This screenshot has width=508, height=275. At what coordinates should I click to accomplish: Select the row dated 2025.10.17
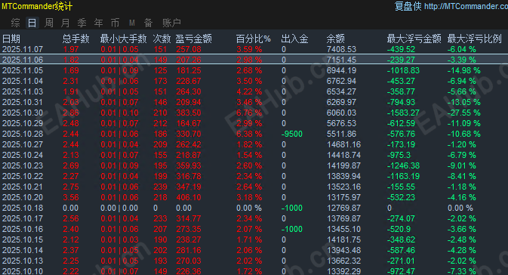point(254,218)
